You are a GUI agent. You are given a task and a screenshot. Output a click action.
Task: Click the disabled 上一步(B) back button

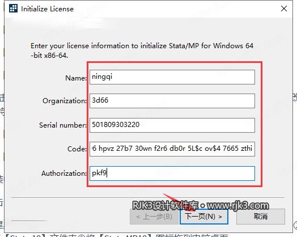154,217
